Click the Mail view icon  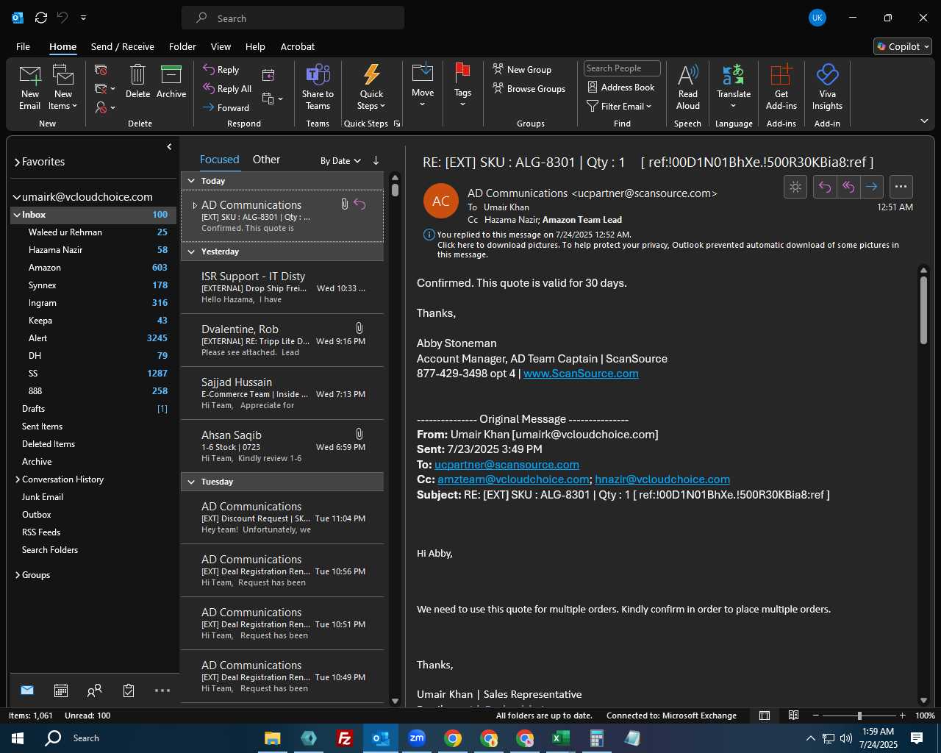tap(27, 690)
